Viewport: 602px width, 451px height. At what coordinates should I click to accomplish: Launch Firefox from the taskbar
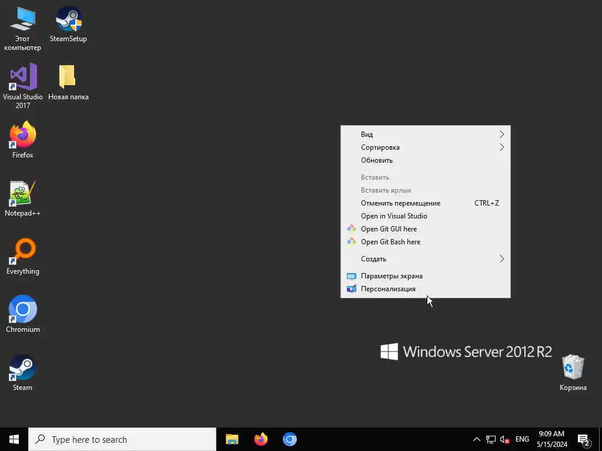coord(261,439)
